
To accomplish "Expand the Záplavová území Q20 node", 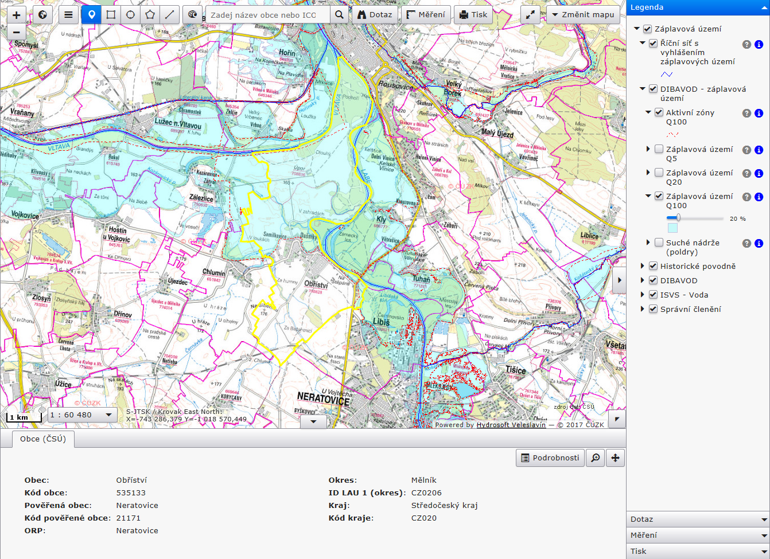I will point(648,173).
